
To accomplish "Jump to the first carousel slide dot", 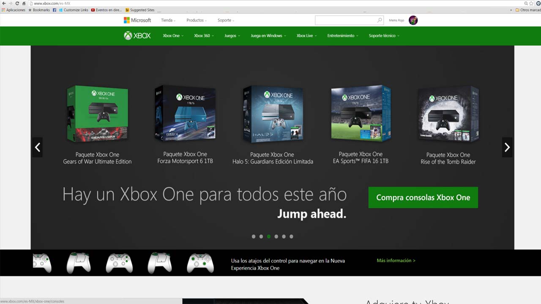I will (254, 236).
